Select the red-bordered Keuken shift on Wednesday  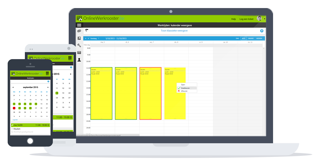coord(150,94)
